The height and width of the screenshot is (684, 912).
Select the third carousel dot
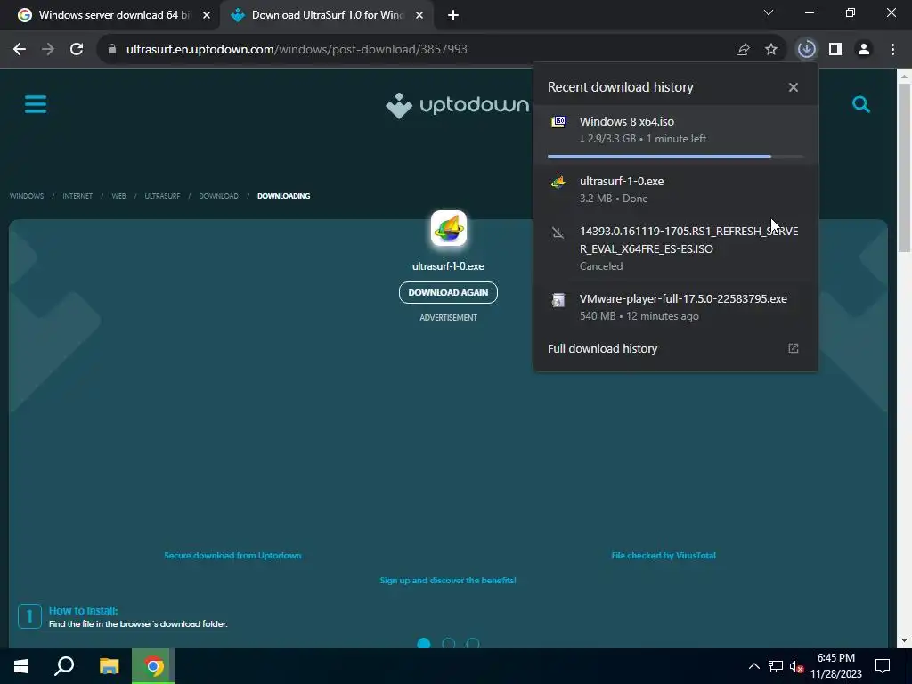473,643
